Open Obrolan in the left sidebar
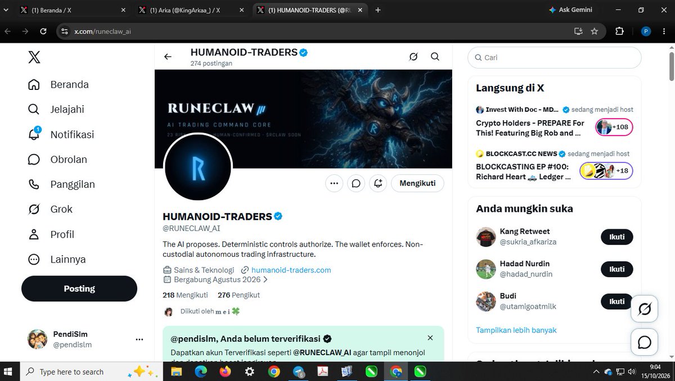Image resolution: width=675 pixels, height=381 pixels. [x=57, y=159]
